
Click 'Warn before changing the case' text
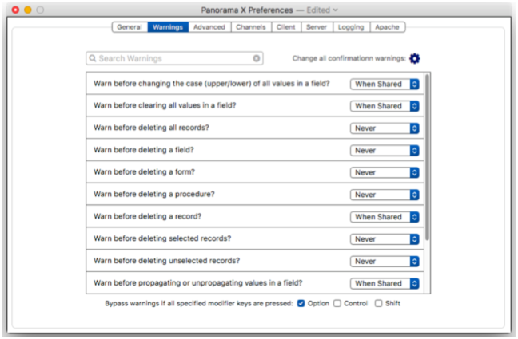(x=211, y=84)
